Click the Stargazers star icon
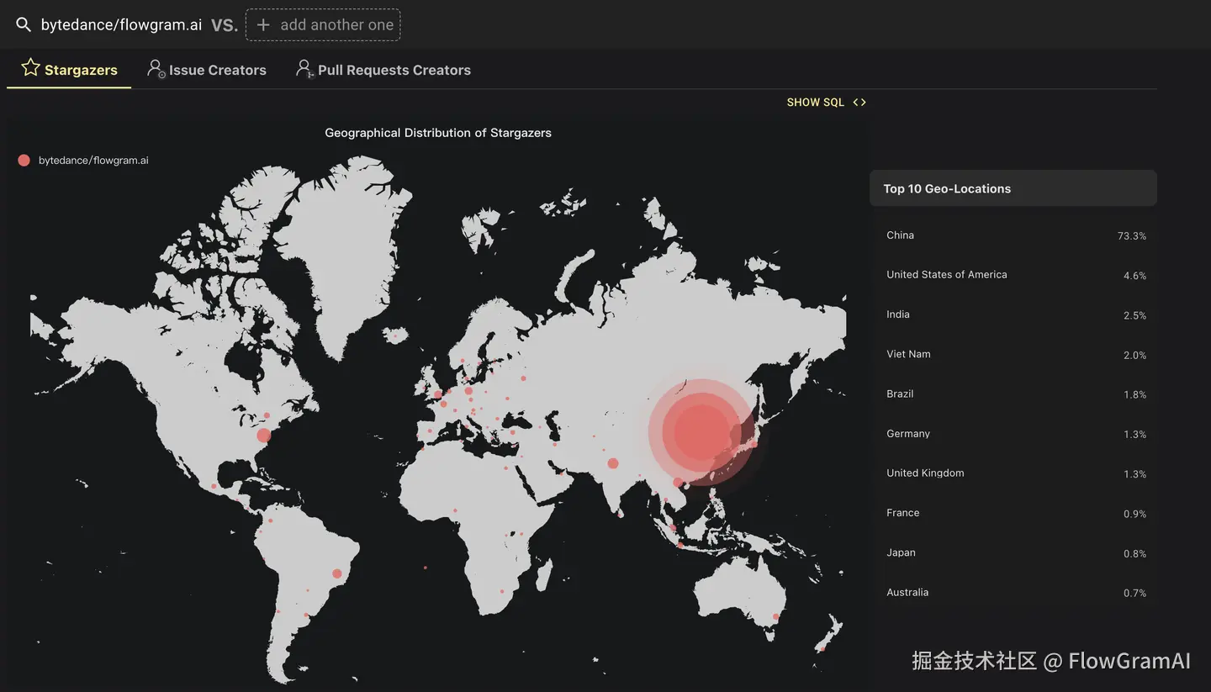The width and height of the screenshot is (1211, 692). point(31,68)
